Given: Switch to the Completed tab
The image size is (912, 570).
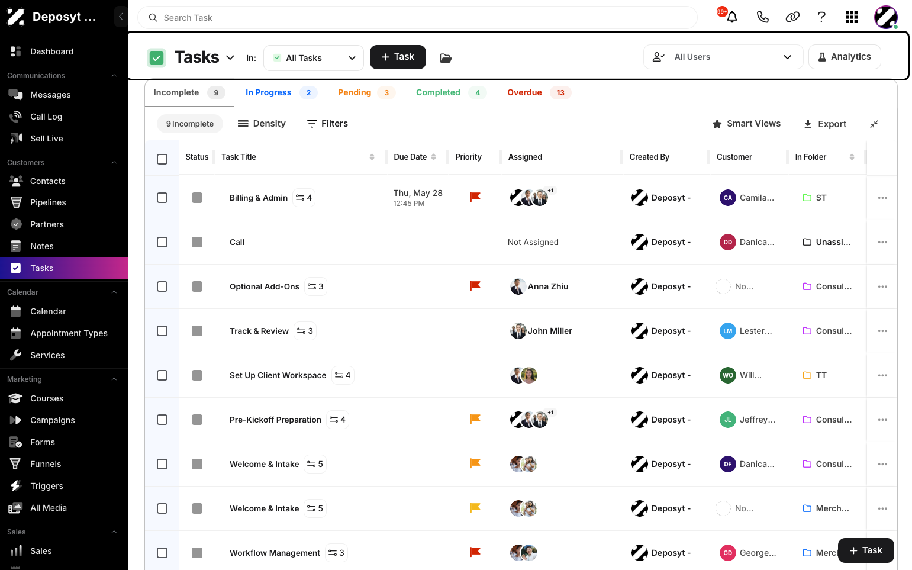Looking at the screenshot, I should click(x=451, y=92).
